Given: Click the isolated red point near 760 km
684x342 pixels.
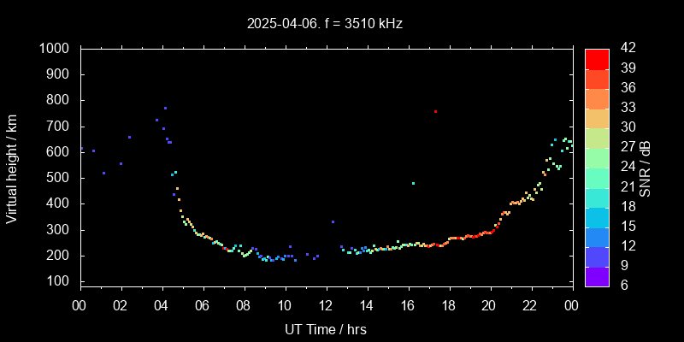Looking at the screenshot, I should [x=435, y=111].
